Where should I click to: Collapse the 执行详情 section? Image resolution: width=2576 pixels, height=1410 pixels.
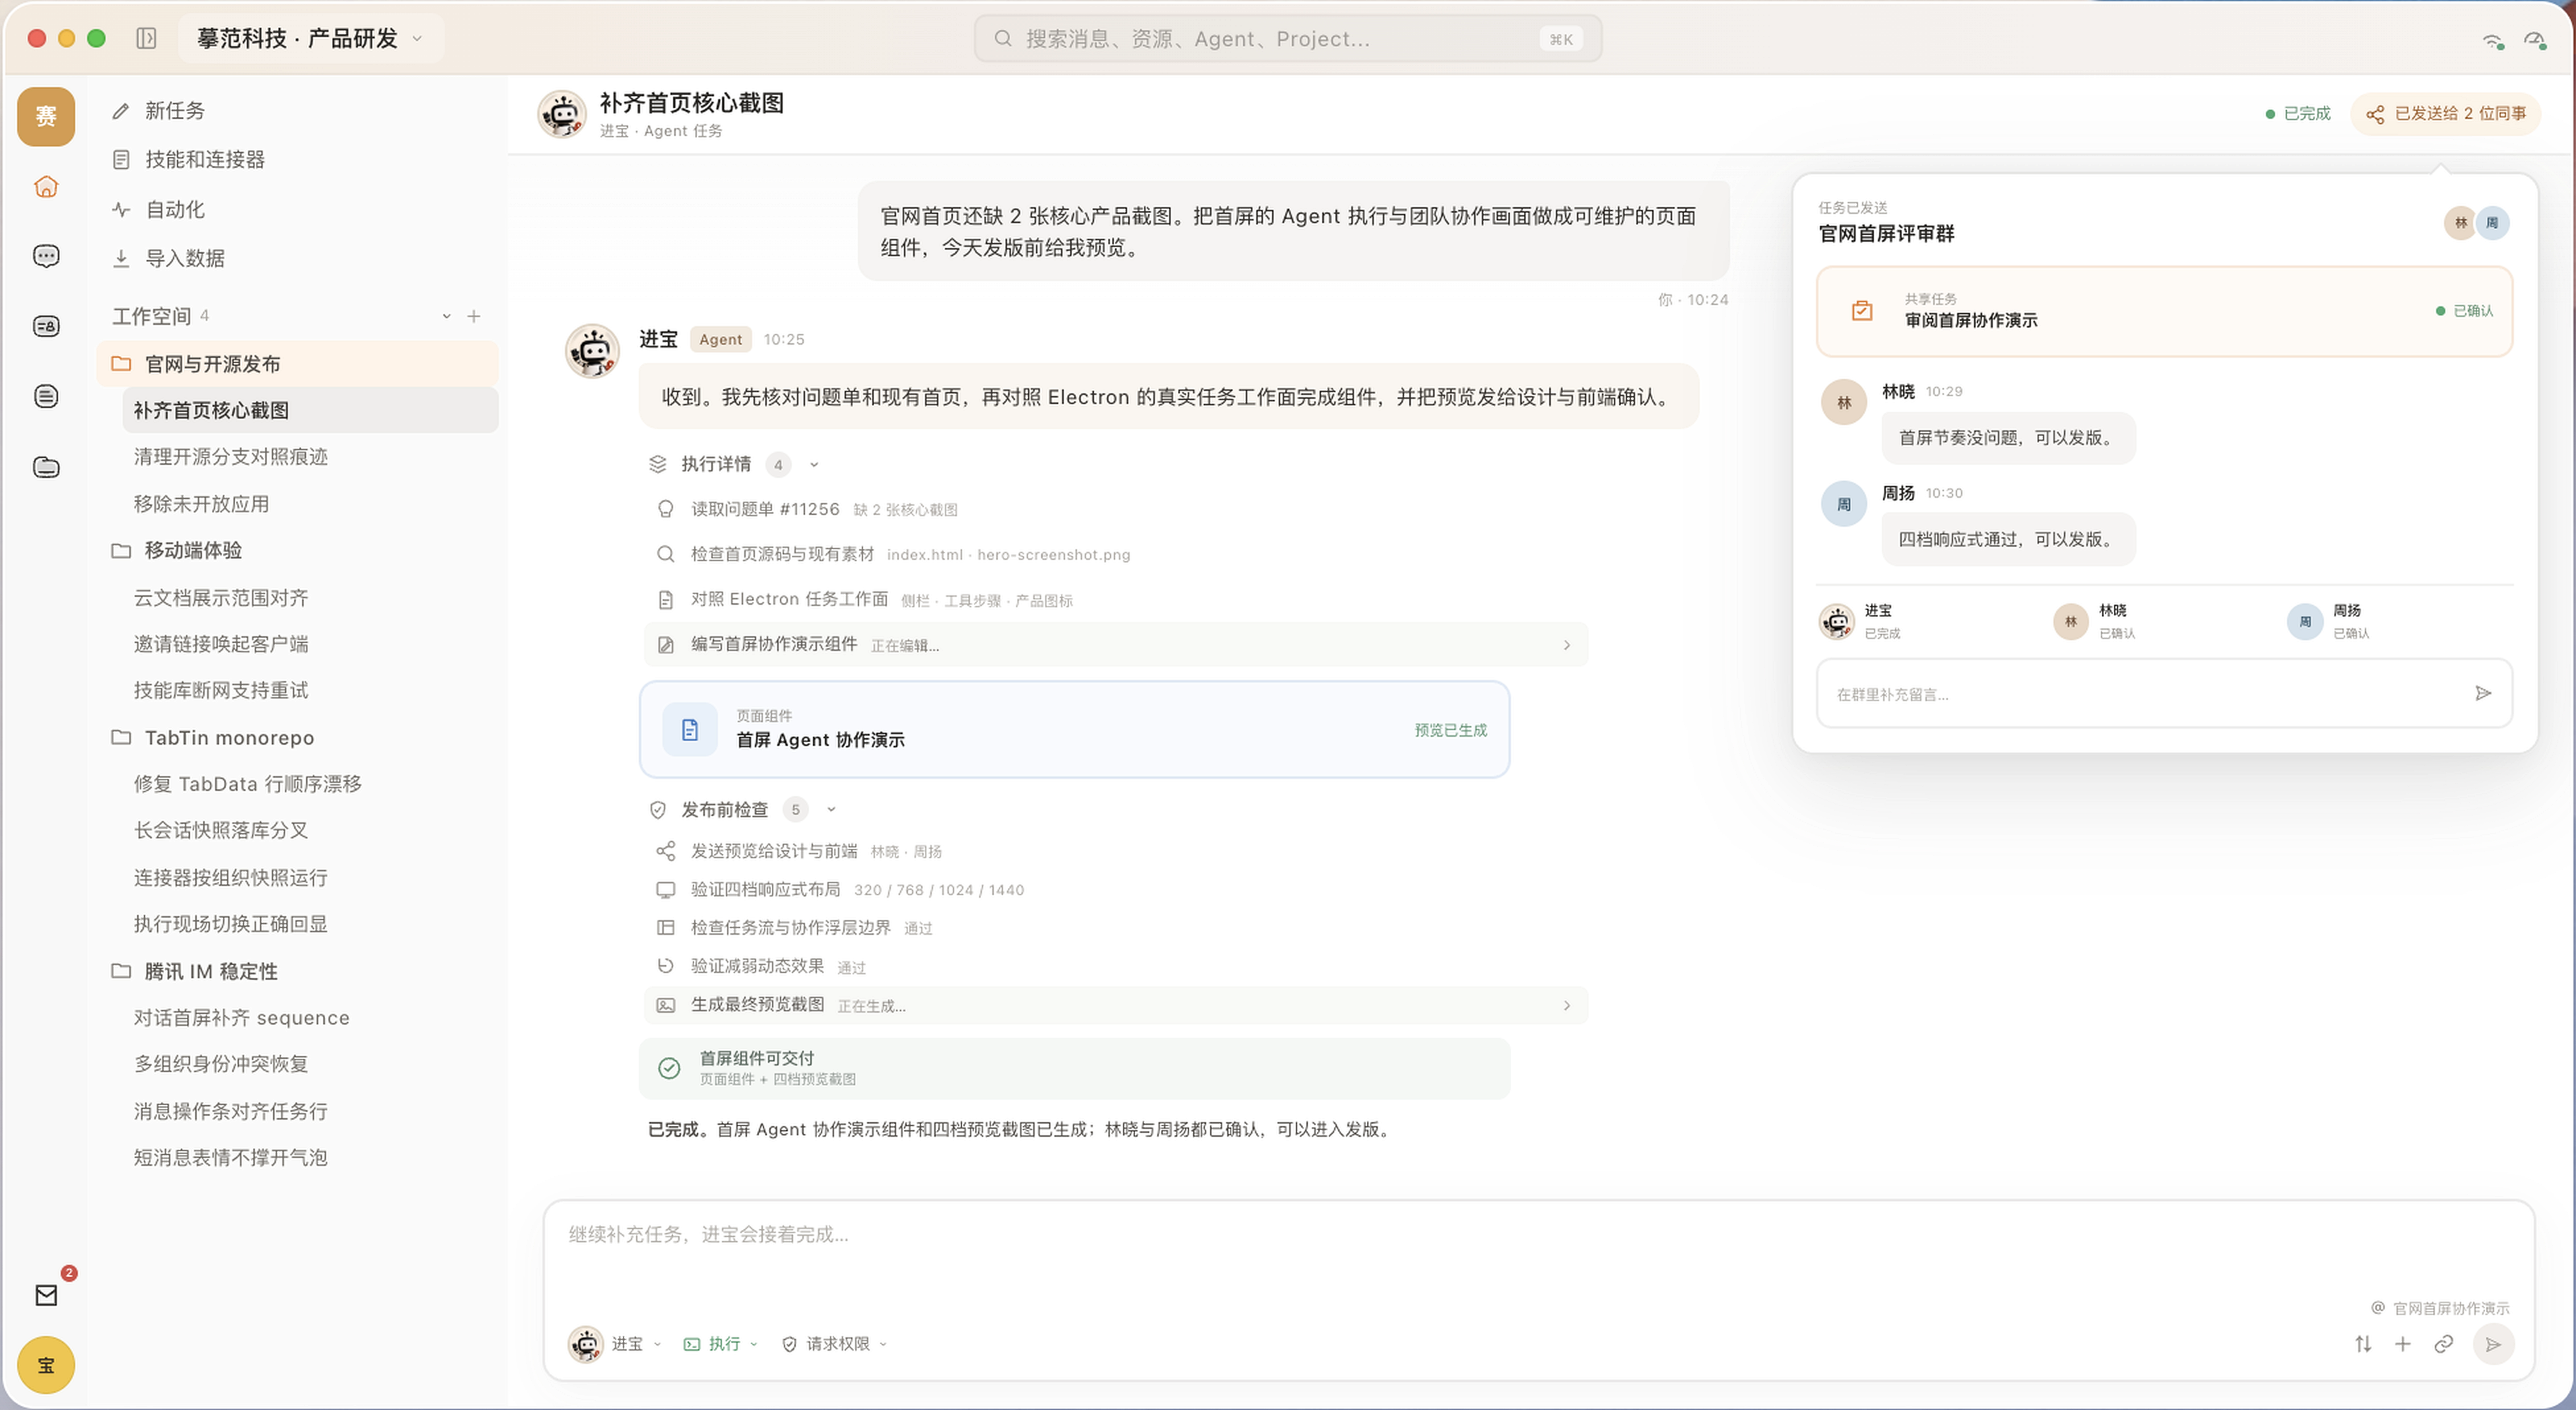click(x=814, y=464)
